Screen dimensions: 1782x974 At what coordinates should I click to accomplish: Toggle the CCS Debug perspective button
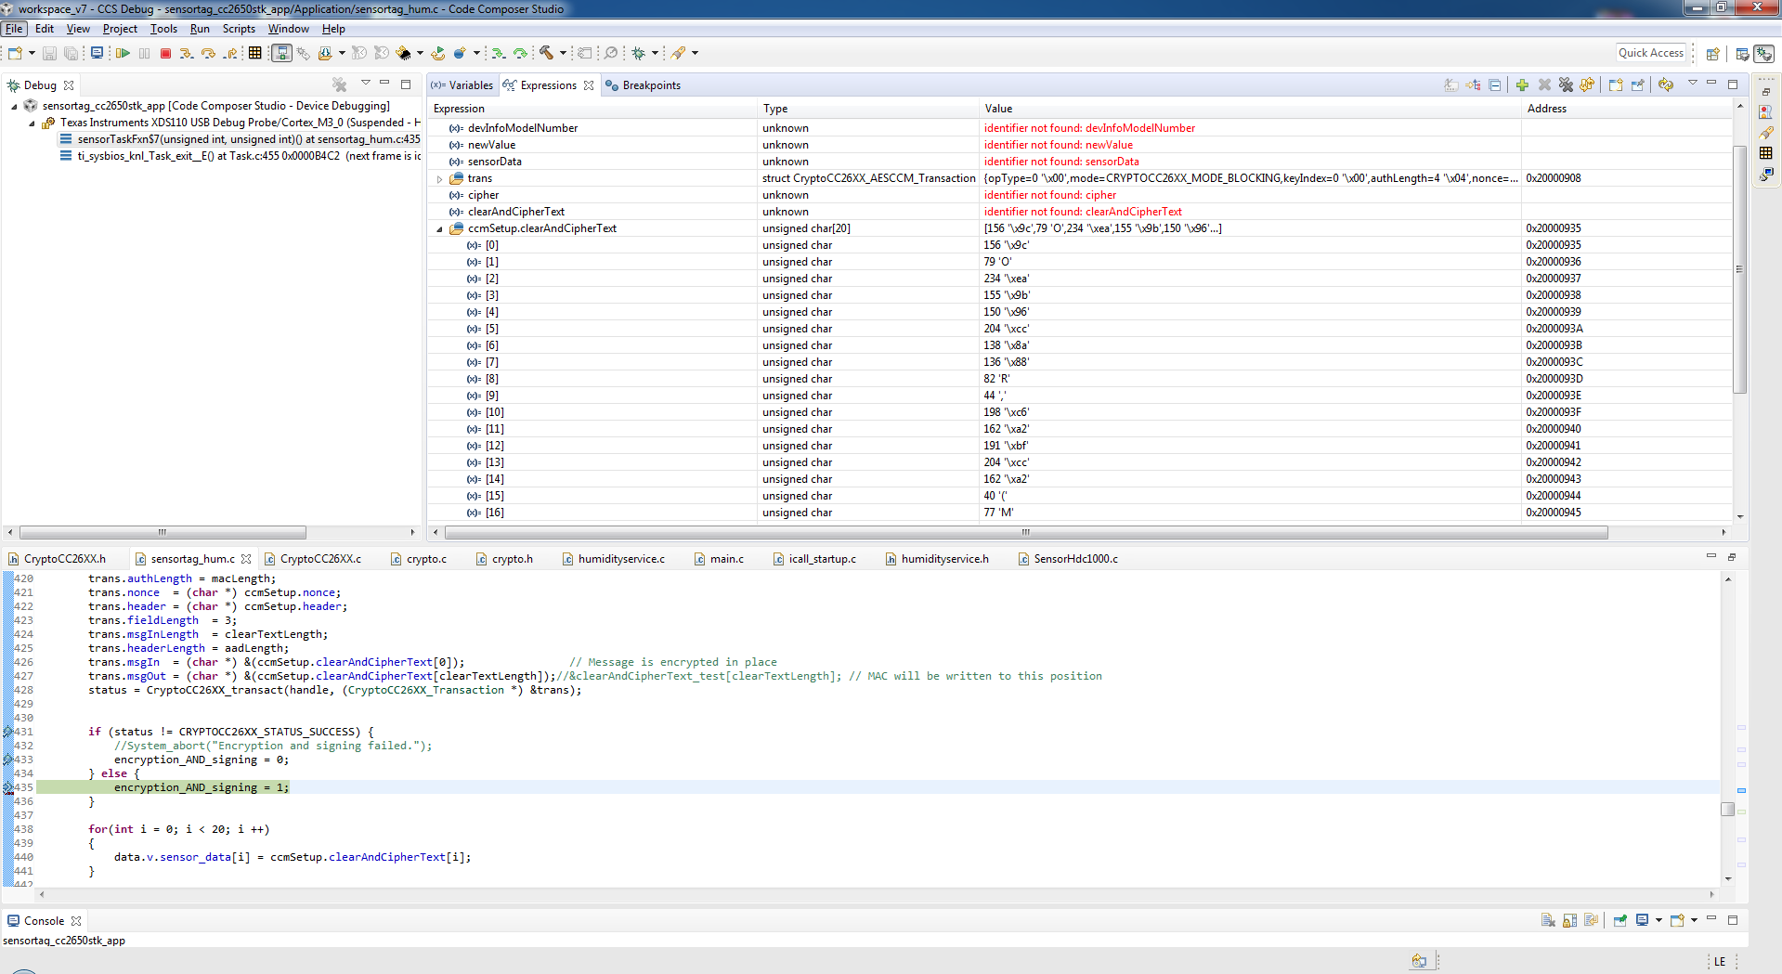tap(1763, 54)
